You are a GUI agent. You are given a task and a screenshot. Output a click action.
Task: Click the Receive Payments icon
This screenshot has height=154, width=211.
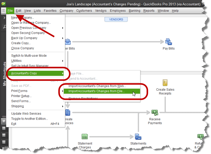click(155, 113)
